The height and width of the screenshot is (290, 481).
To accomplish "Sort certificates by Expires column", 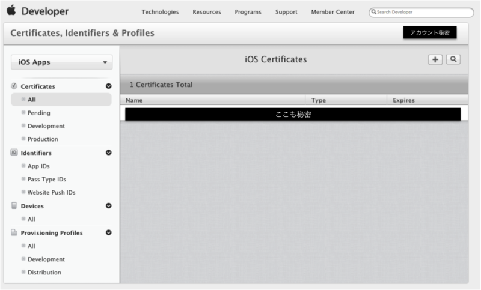I will (427, 100).
